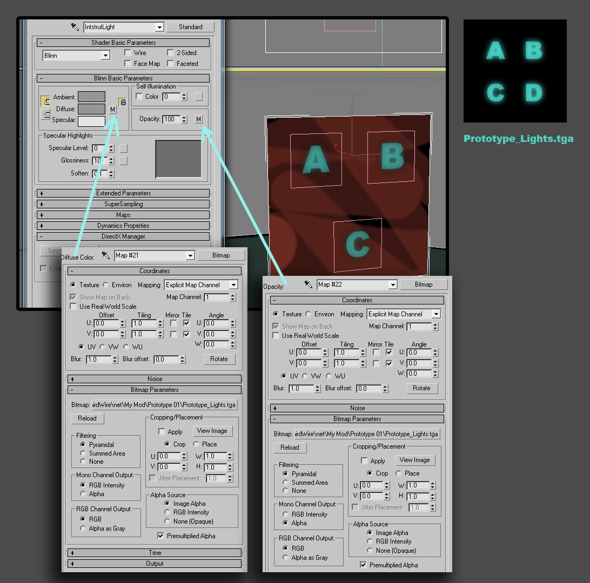
Task: Click the Opacity map M button
Action: pyautogui.click(x=199, y=119)
